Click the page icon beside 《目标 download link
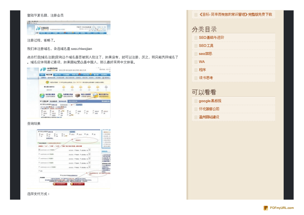The height and width of the screenshot is (215, 304). tap(196, 15)
